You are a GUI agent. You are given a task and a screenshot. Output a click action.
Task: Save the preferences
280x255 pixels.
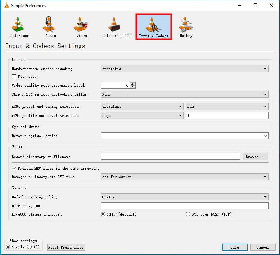tap(235, 247)
